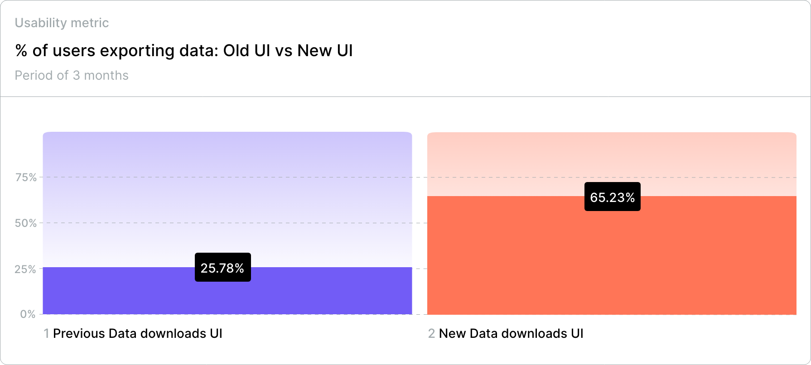Click the 75% dashed gridline on purple bar
The image size is (811, 365).
point(227,177)
